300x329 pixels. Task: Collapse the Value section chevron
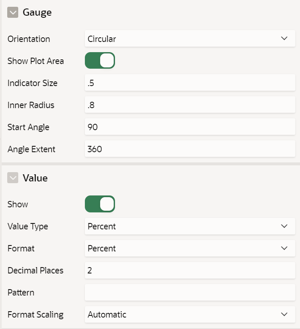(13, 178)
